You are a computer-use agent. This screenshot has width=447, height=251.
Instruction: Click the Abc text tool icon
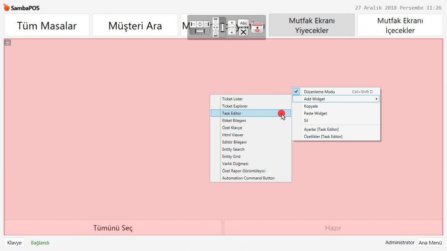(x=243, y=23)
